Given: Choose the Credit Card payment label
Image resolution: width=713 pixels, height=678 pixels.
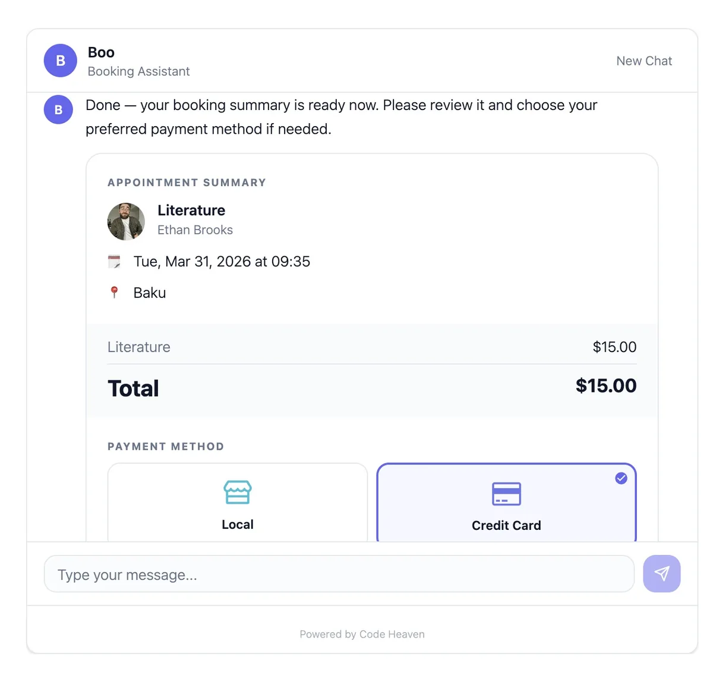Looking at the screenshot, I should [506, 526].
